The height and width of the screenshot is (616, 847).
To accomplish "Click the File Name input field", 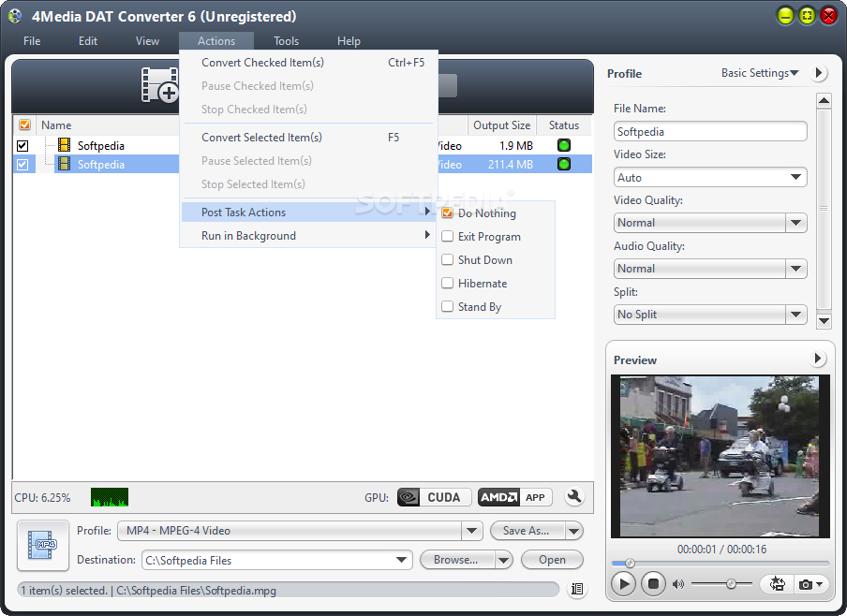I will [710, 132].
